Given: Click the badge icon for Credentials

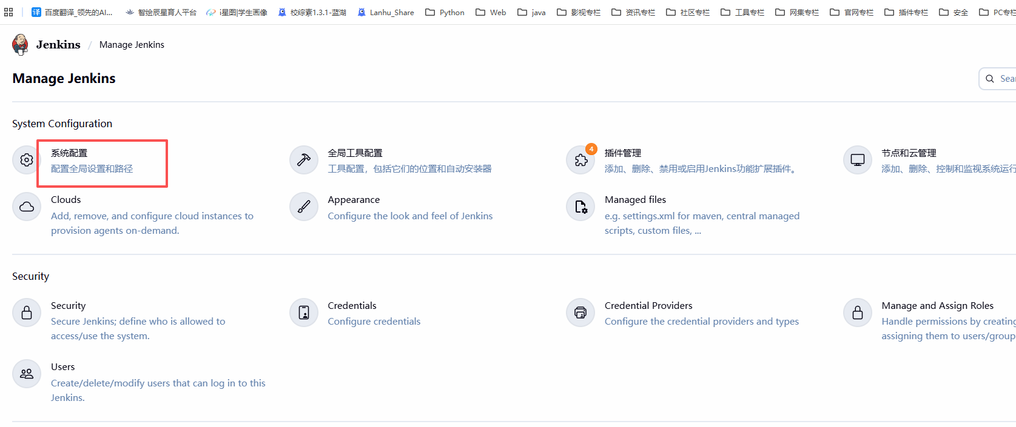Looking at the screenshot, I should (304, 313).
